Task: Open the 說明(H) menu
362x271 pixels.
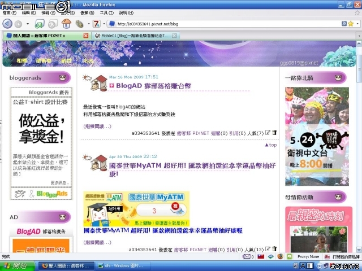Action: point(126,13)
